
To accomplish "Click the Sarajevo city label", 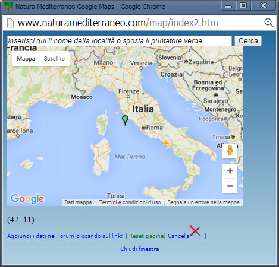I will (x=216, y=101).
